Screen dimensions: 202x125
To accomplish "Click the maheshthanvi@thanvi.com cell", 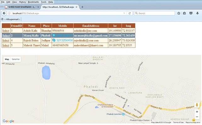I will pos(91,45).
